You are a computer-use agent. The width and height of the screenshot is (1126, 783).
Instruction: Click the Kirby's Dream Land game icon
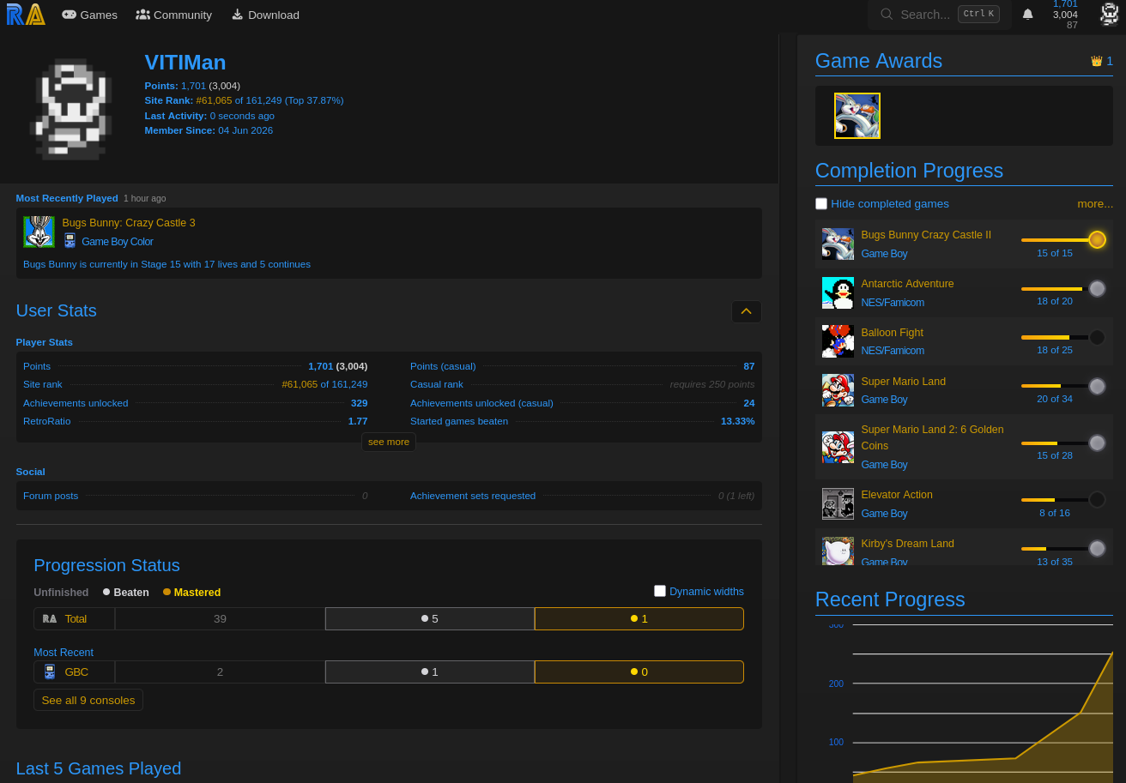838,551
